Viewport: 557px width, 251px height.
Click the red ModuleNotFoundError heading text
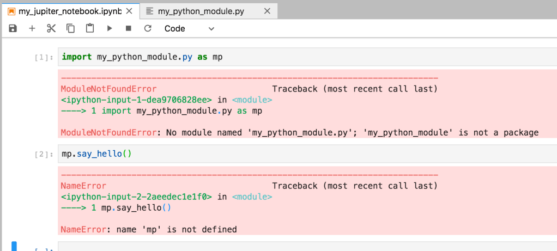click(x=108, y=89)
